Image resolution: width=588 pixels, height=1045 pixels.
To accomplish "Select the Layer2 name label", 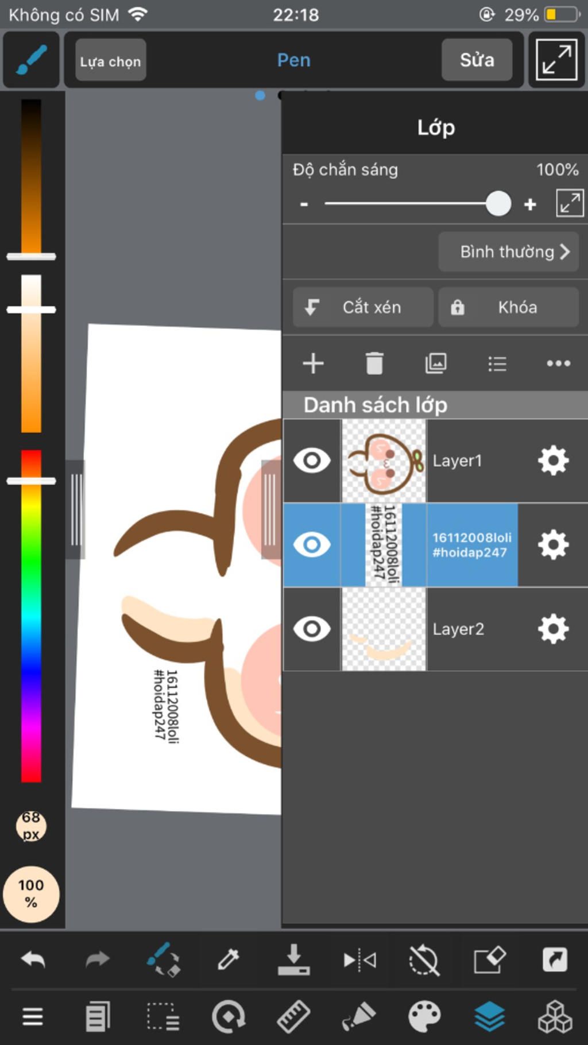I will click(458, 629).
